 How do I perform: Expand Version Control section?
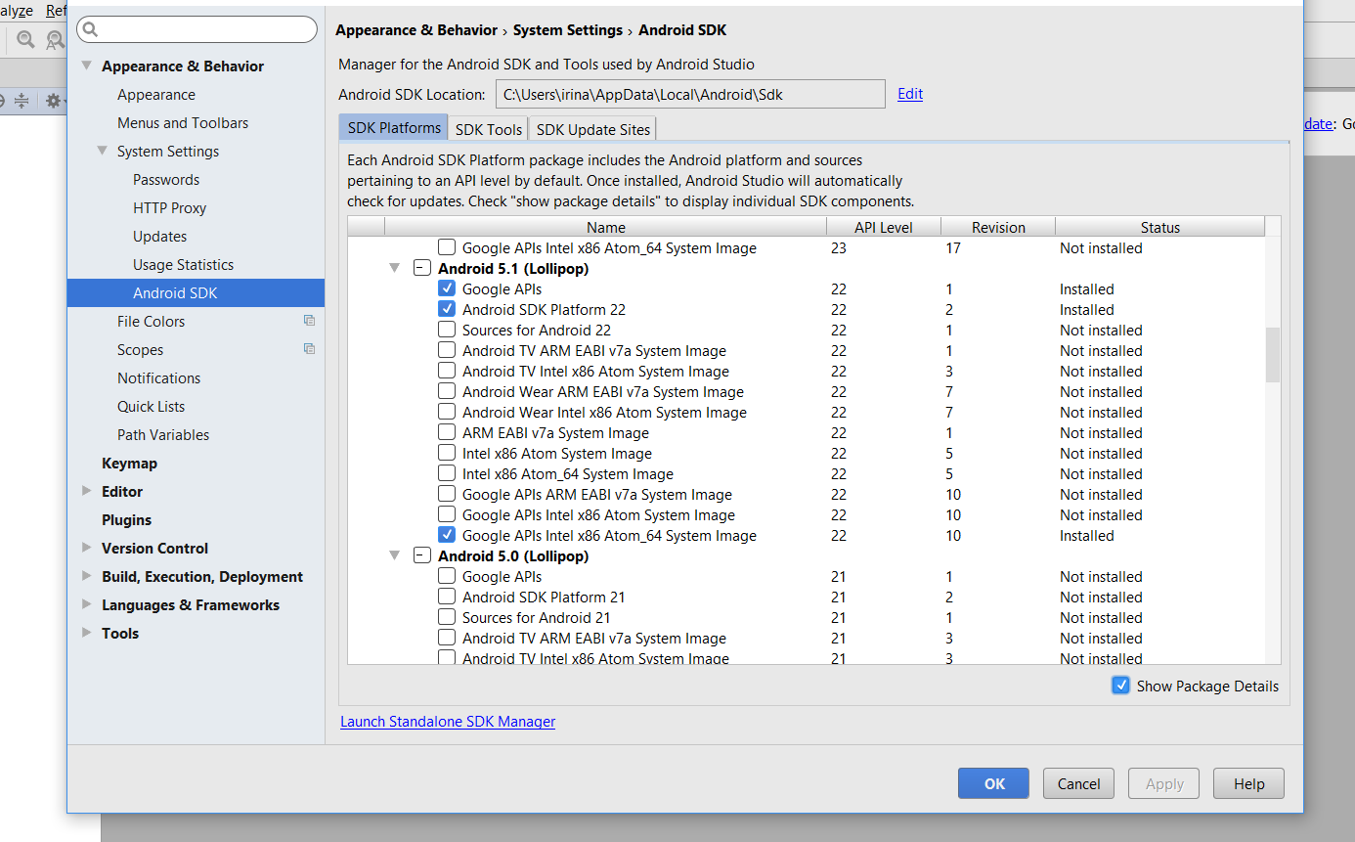(87, 549)
